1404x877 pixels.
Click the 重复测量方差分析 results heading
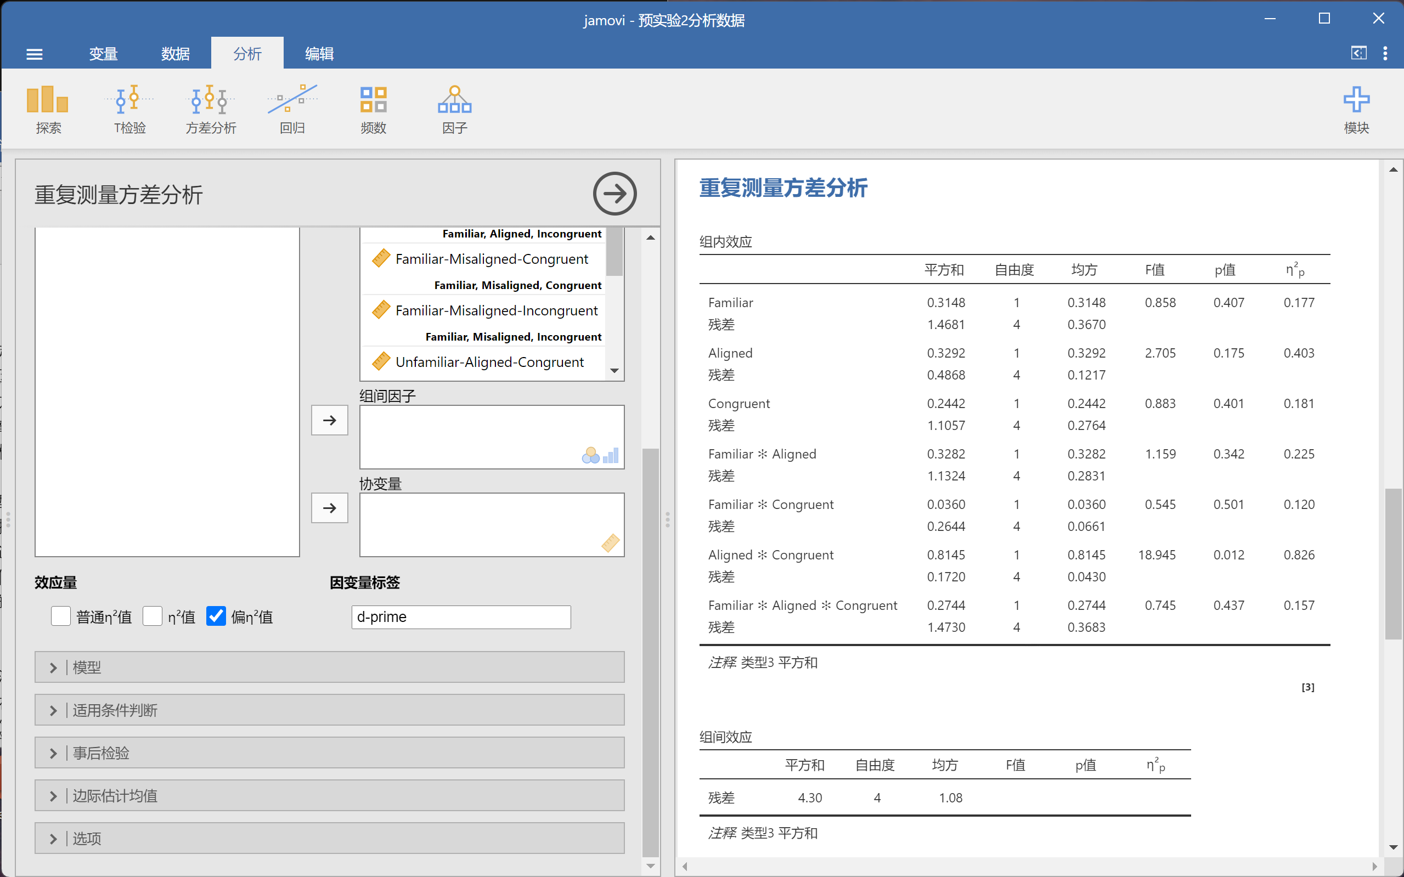[x=783, y=188]
